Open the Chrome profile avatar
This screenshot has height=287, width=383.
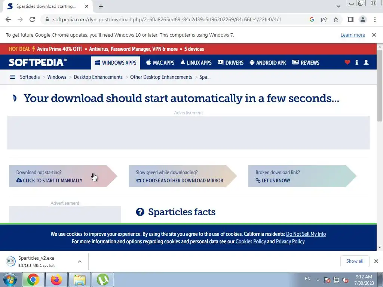[363, 19]
